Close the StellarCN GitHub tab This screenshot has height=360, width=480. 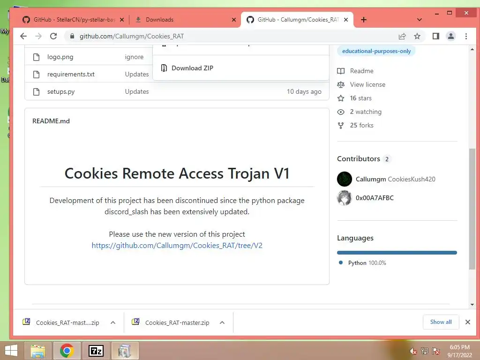122,20
